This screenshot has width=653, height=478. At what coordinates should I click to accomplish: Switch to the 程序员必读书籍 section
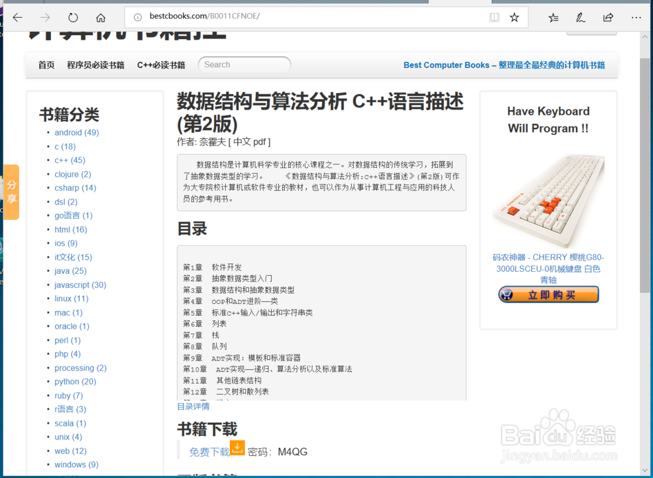[96, 65]
